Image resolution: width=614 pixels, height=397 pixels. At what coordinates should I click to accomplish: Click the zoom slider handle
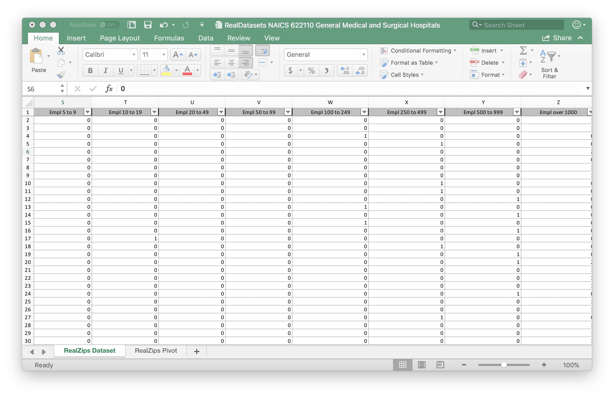pyautogui.click(x=504, y=365)
